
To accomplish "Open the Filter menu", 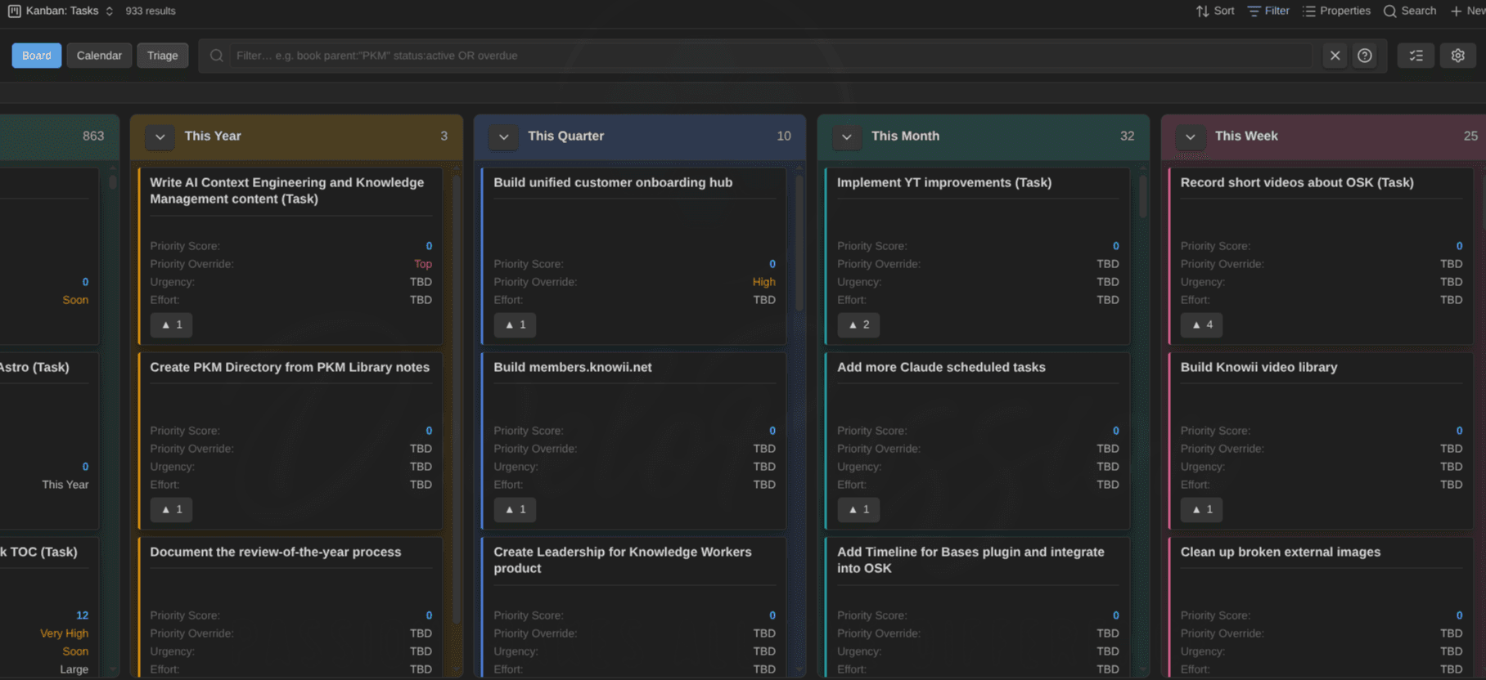I will (x=1268, y=11).
